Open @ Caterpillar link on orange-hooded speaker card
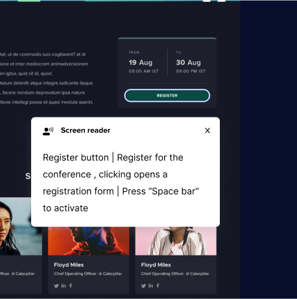 110,274
